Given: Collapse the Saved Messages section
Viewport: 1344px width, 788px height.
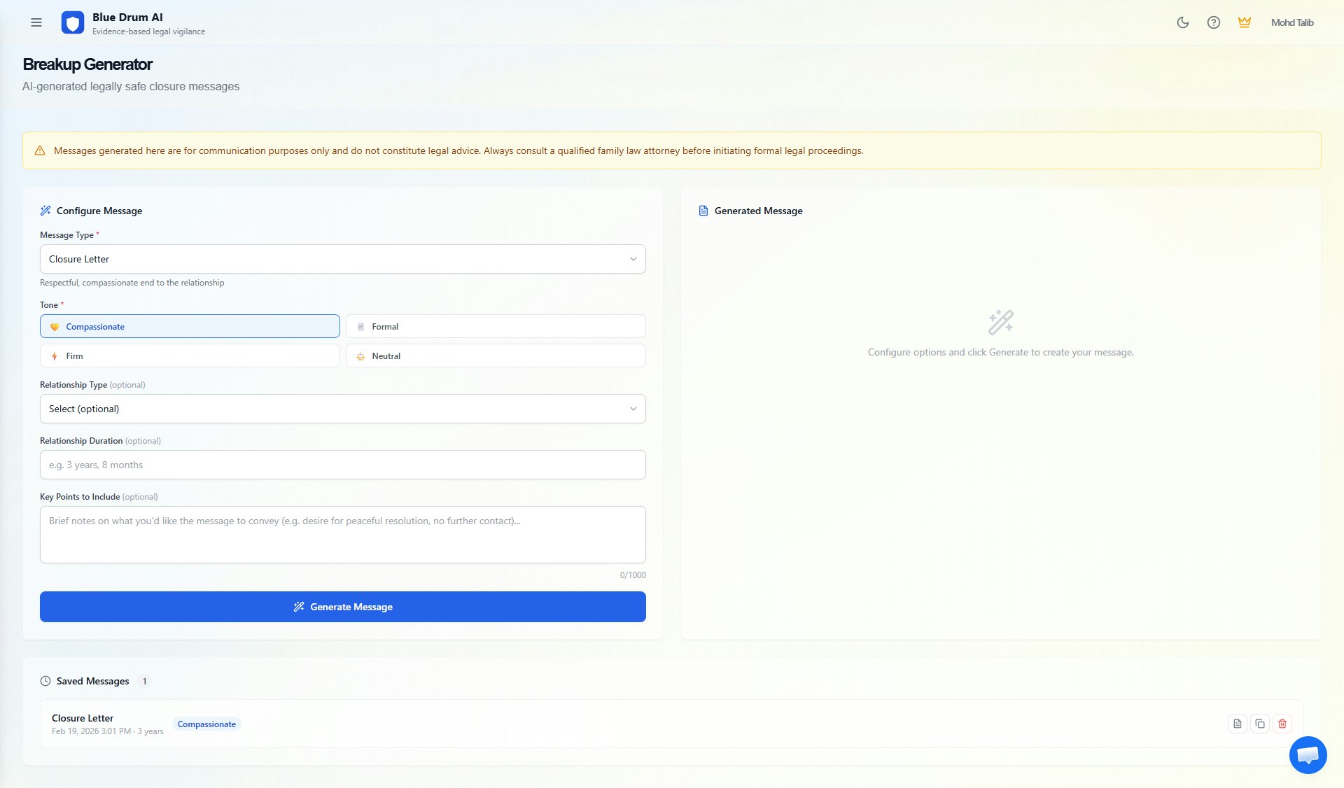Looking at the screenshot, I should [x=92, y=681].
